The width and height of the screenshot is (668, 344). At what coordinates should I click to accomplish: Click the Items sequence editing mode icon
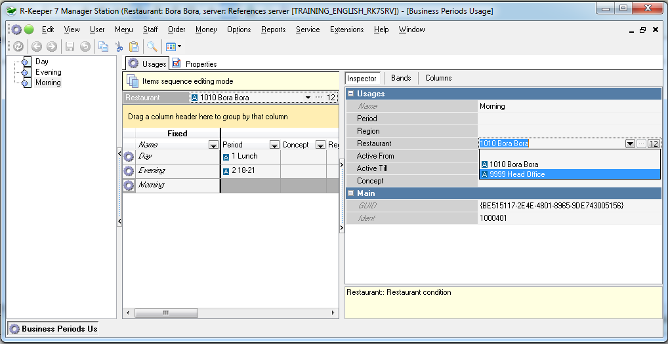click(133, 81)
